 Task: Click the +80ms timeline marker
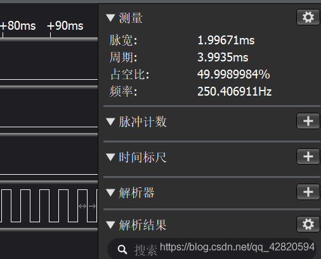18,26
